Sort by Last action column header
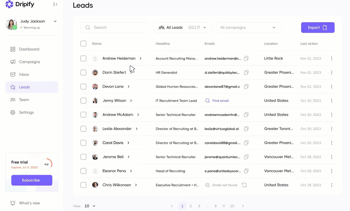The width and height of the screenshot is (350, 211). coord(309,44)
